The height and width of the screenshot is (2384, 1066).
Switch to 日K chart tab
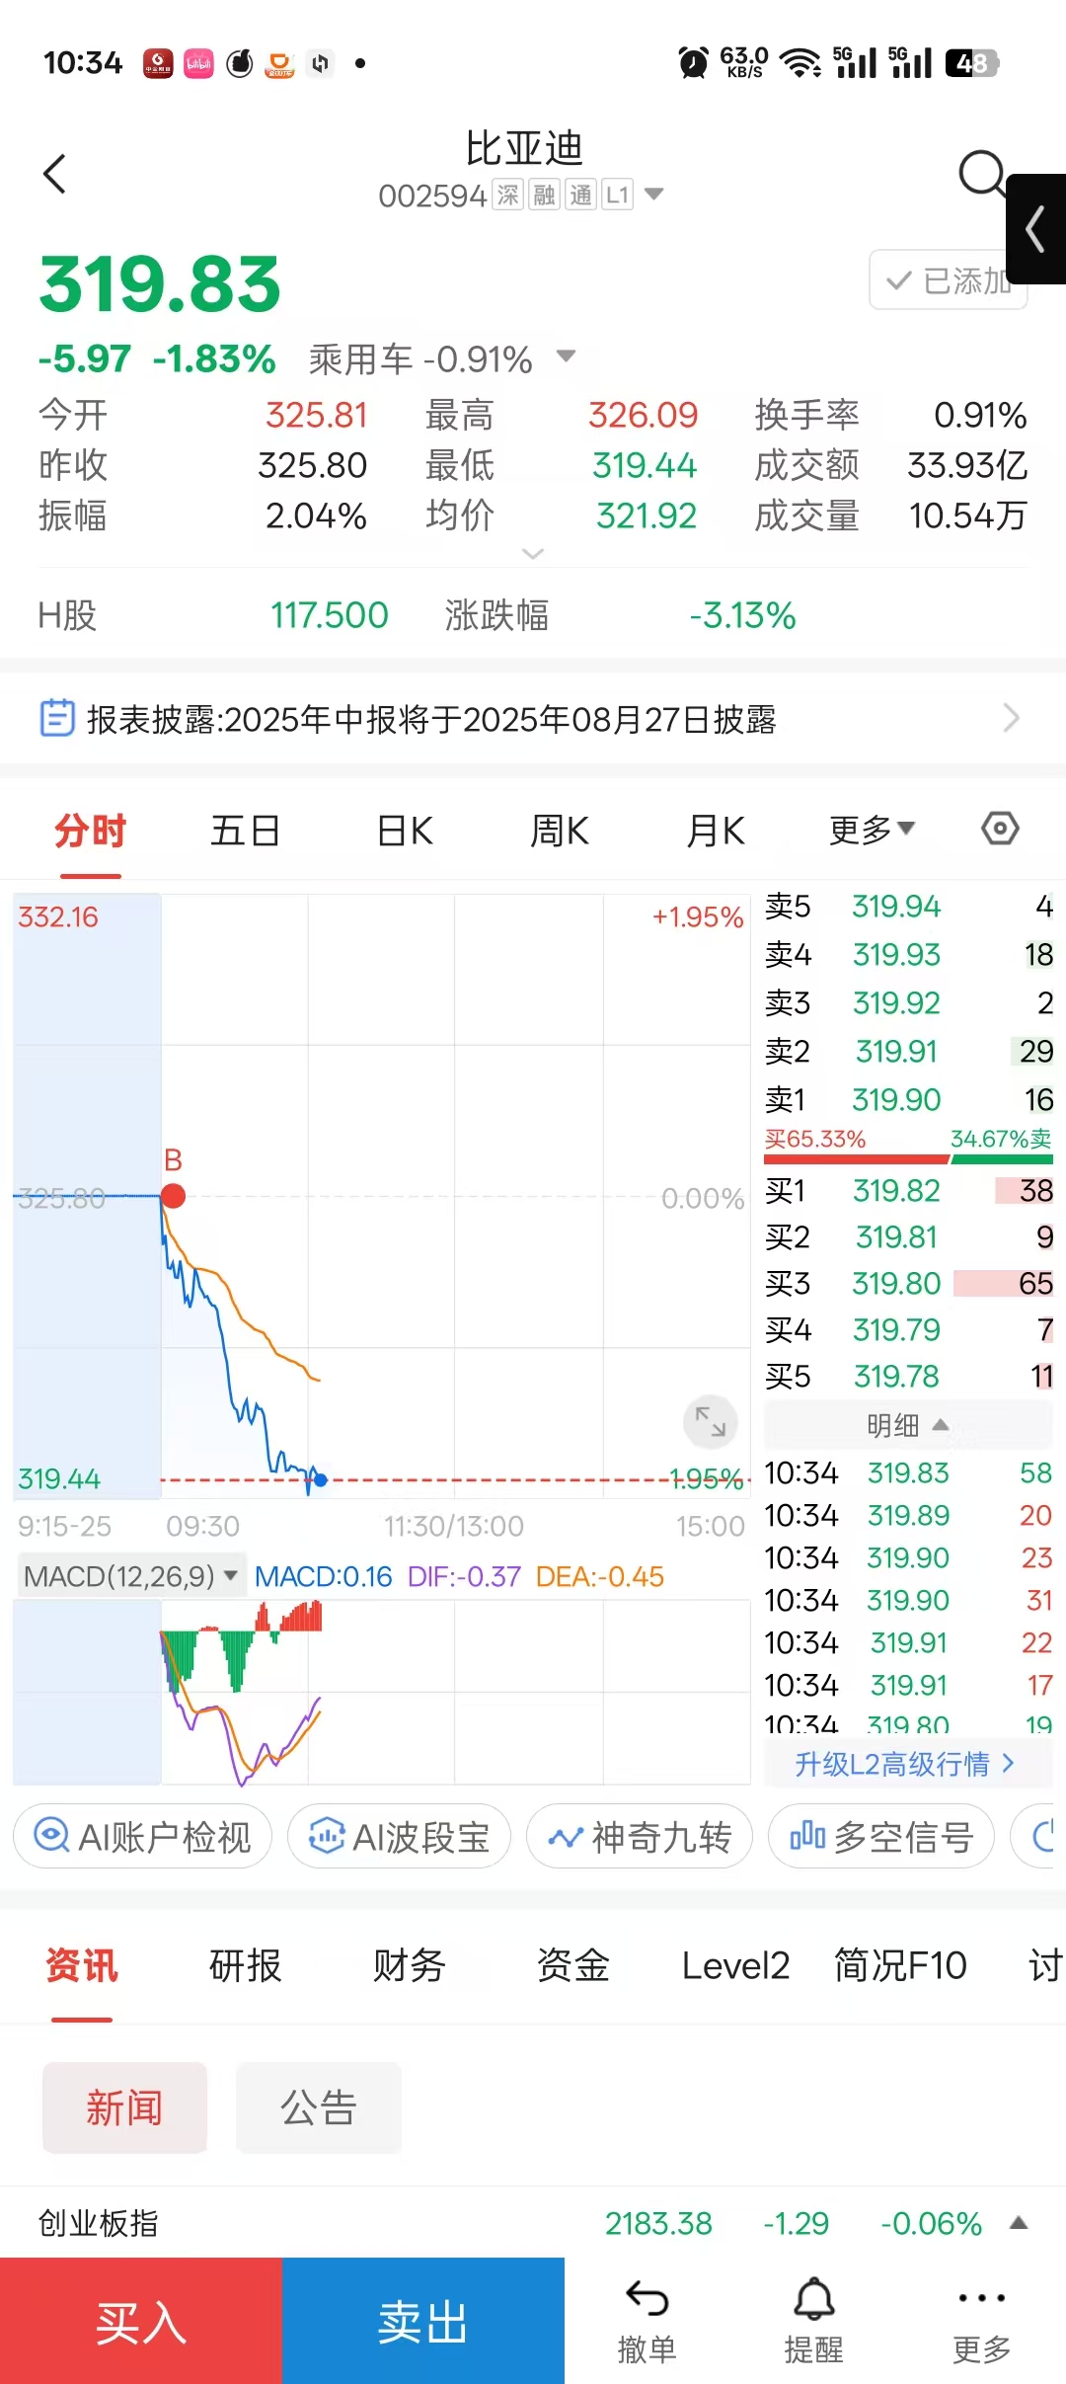click(405, 831)
